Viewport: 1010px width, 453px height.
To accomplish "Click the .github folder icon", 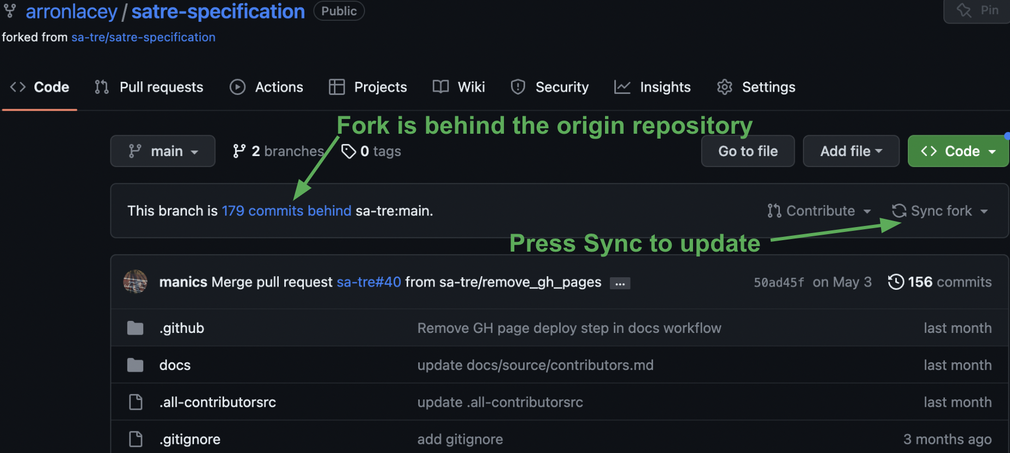I will pos(135,328).
